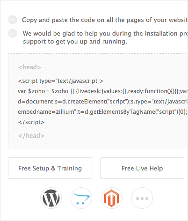The image size is (188, 221).
Task: Click the closing </head> tag line
Action: pos(31,135)
